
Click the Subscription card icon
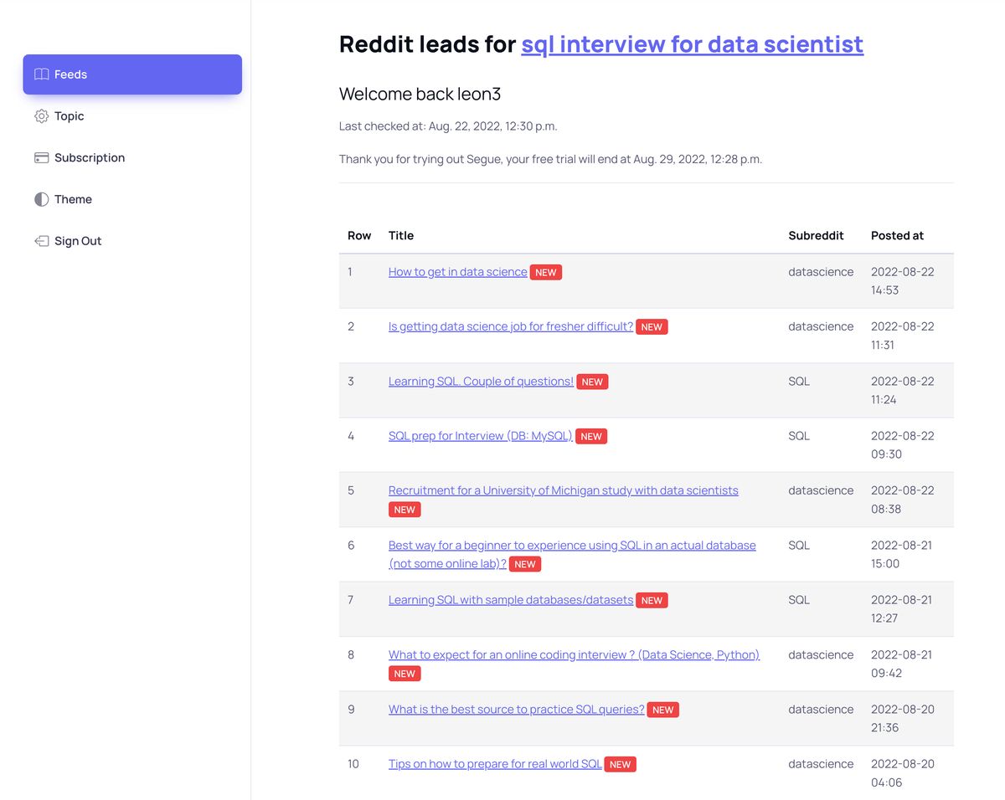(x=41, y=158)
